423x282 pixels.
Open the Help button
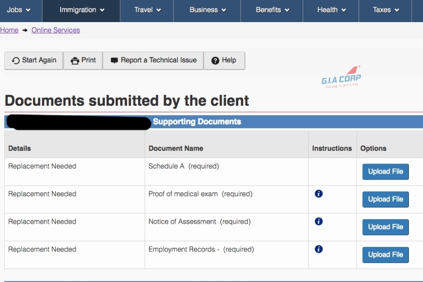(x=225, y=61)
